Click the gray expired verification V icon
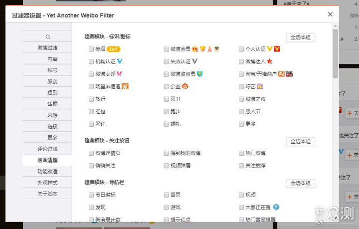This screenshot has width=359, height=229. (194, 61)
